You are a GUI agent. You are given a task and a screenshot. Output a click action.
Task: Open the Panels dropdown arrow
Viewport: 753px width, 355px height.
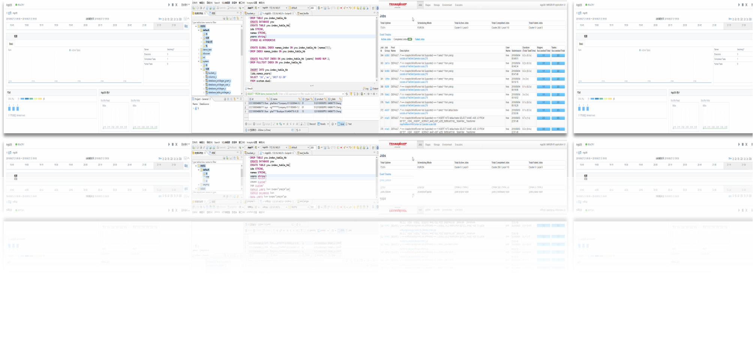pos(328,124)
